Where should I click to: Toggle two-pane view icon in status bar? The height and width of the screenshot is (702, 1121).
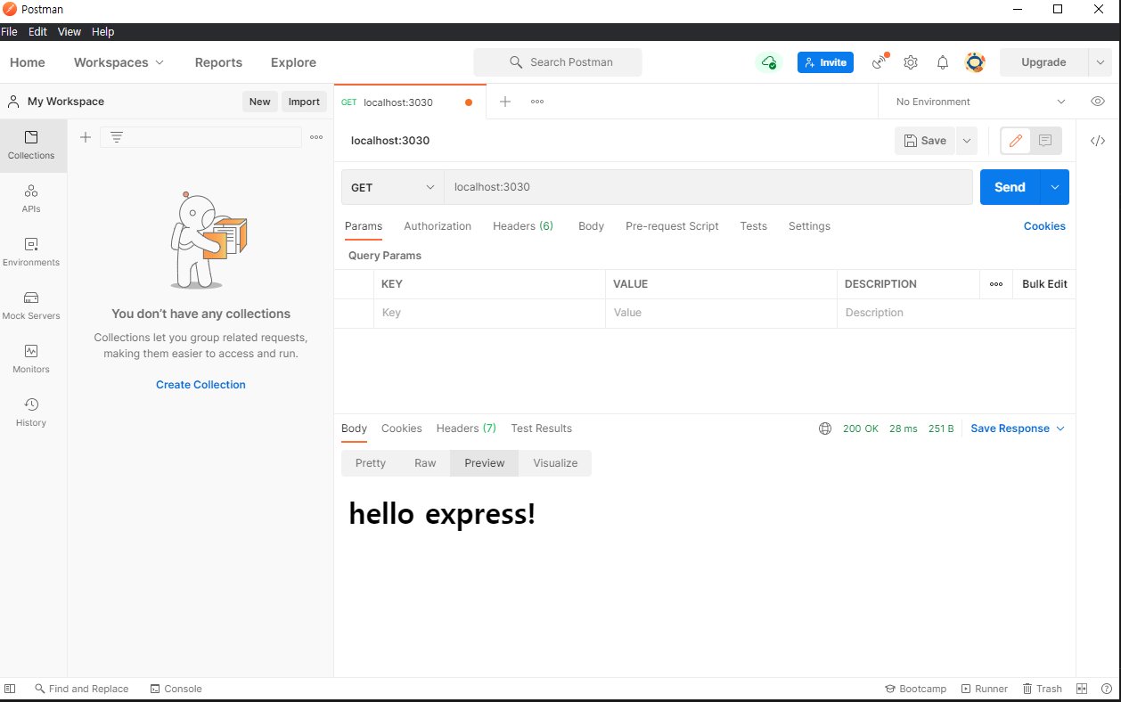click(x=1082, y=689)
